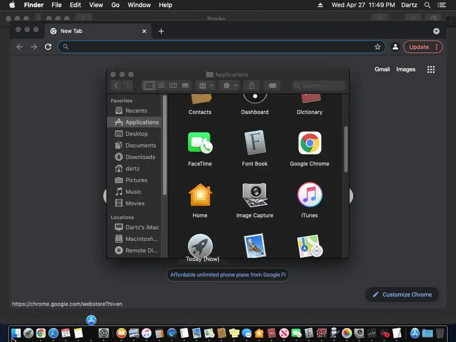The image size is (456, 342).
Task: Open the Window menu
Action: point(139,5)
